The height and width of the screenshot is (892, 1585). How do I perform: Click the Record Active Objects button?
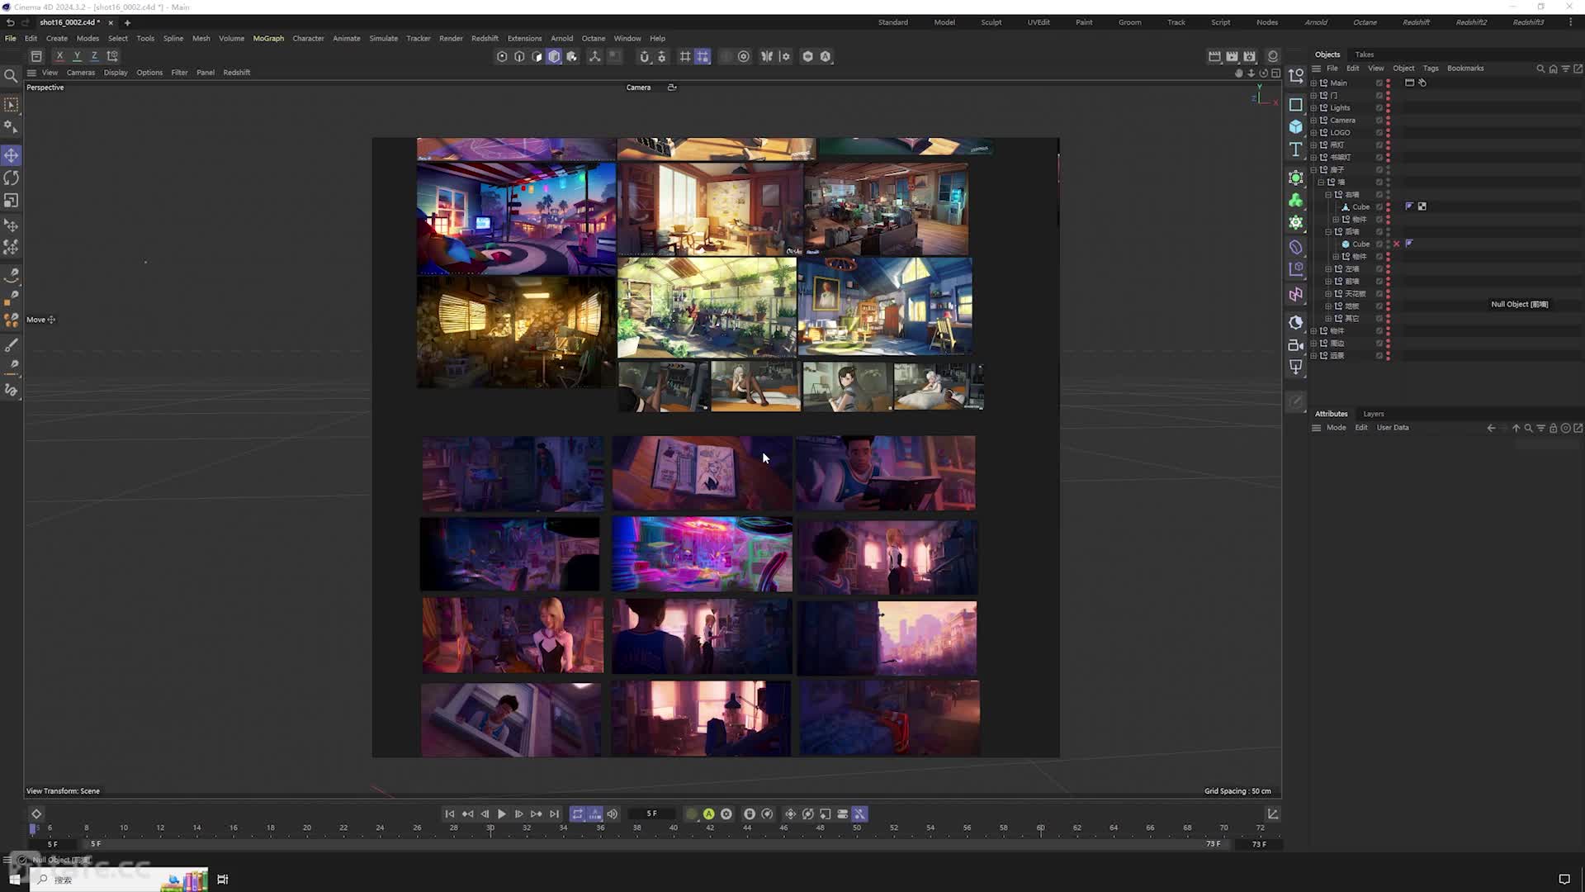pyautogui.click(x=691, y=814)
